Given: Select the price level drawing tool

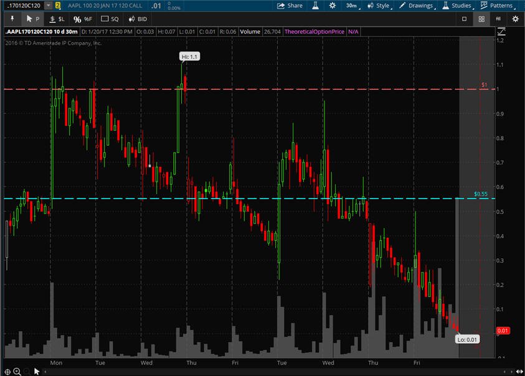Looking at the screenshot, I should pyautogui.click(x=57, y=19).
